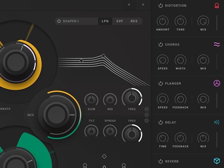Click the pink Chorus wave icon

click(x=217, y=44)
